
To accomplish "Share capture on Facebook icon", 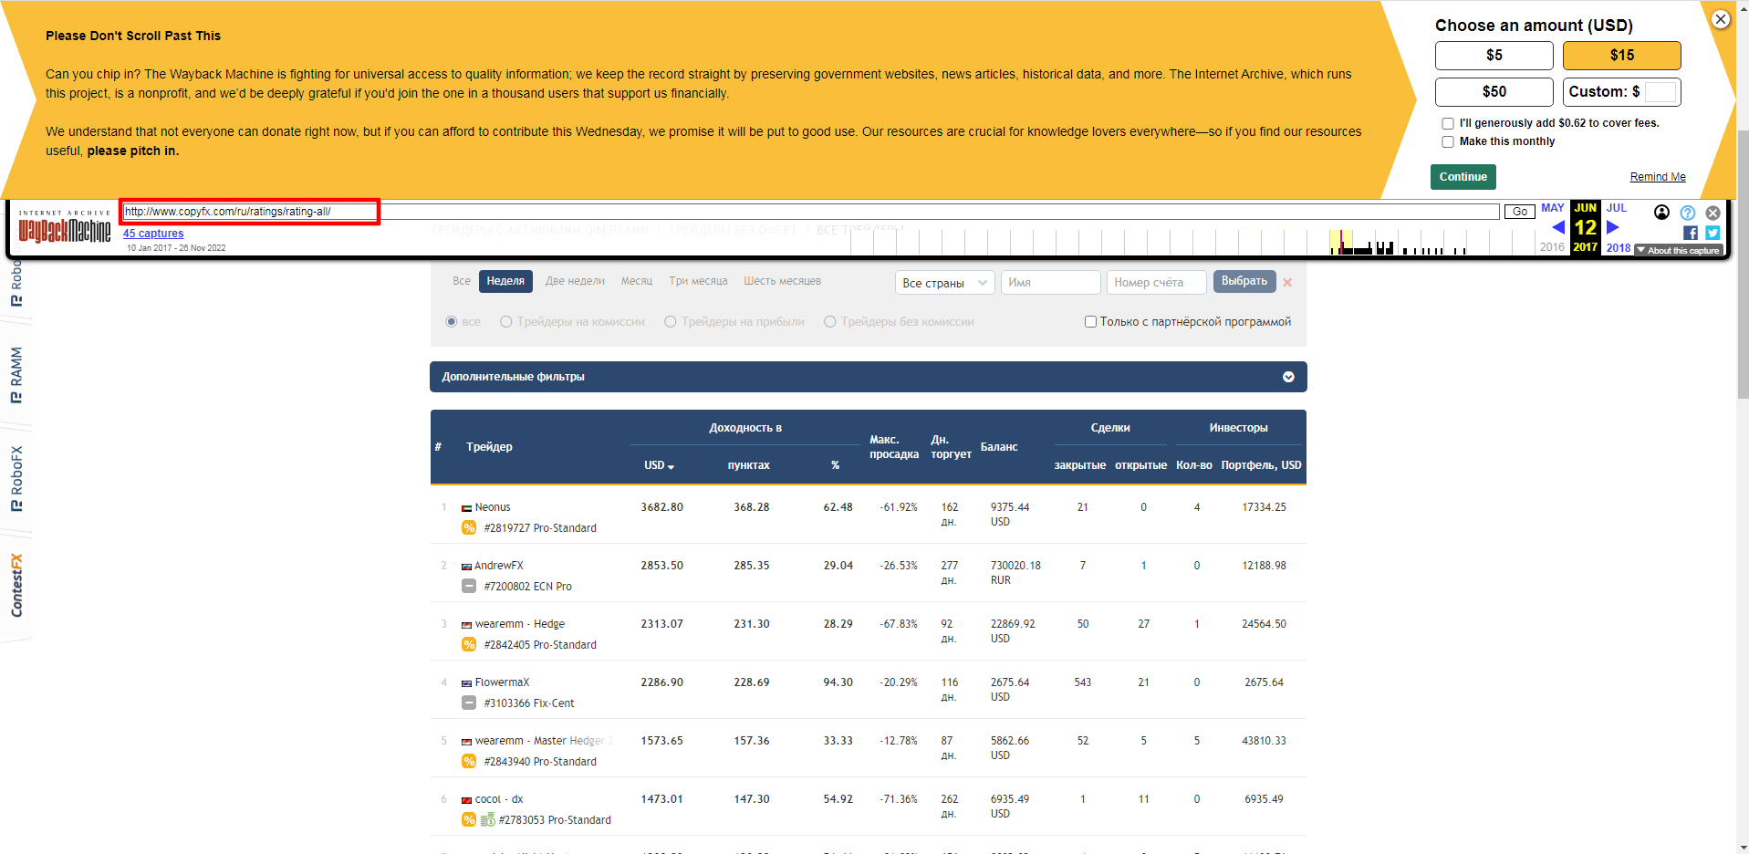I will [x=1691, y=233].
